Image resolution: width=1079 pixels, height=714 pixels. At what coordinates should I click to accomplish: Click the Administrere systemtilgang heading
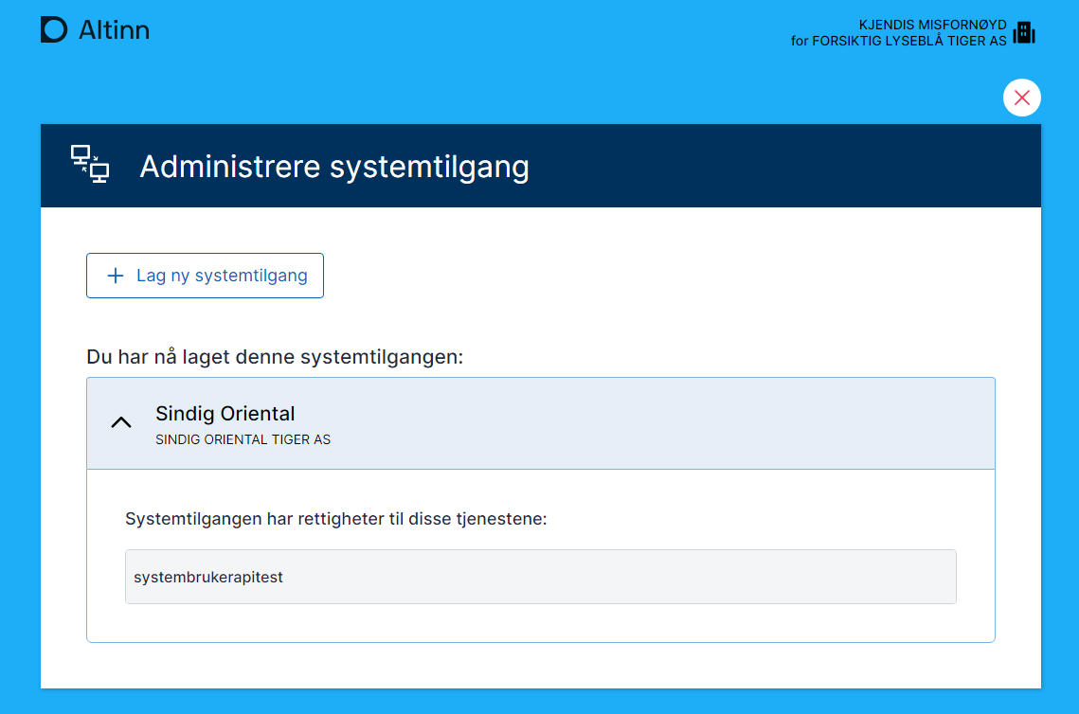click(334, 167)
